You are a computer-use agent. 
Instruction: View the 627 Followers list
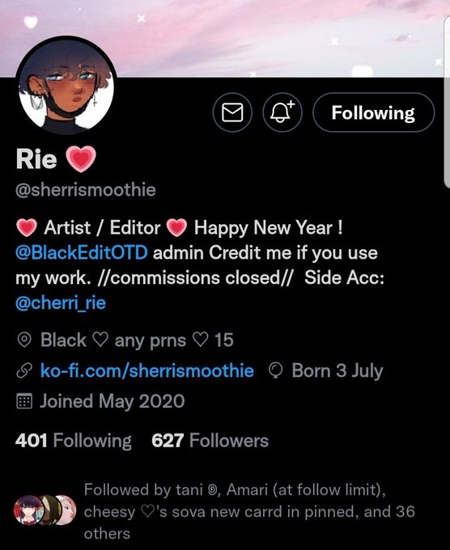coord(210,441)
